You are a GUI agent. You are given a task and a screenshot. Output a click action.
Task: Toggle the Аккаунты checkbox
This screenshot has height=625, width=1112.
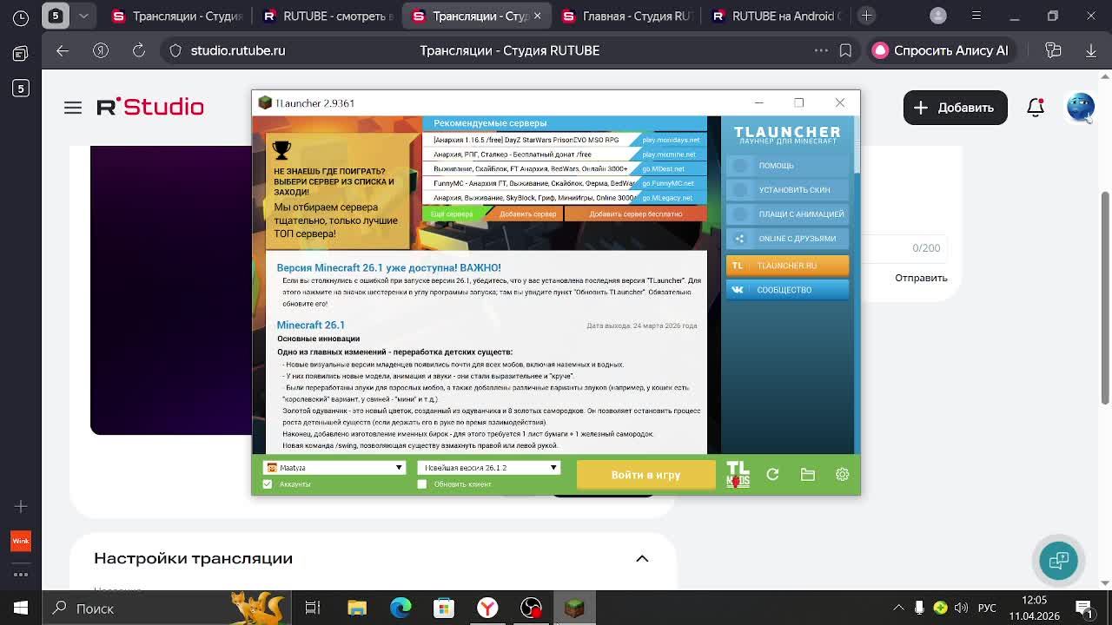[268, 484]
